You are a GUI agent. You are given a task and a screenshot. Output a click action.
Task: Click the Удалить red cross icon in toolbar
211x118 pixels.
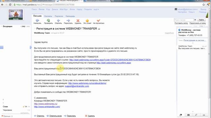tap(78, 20)
